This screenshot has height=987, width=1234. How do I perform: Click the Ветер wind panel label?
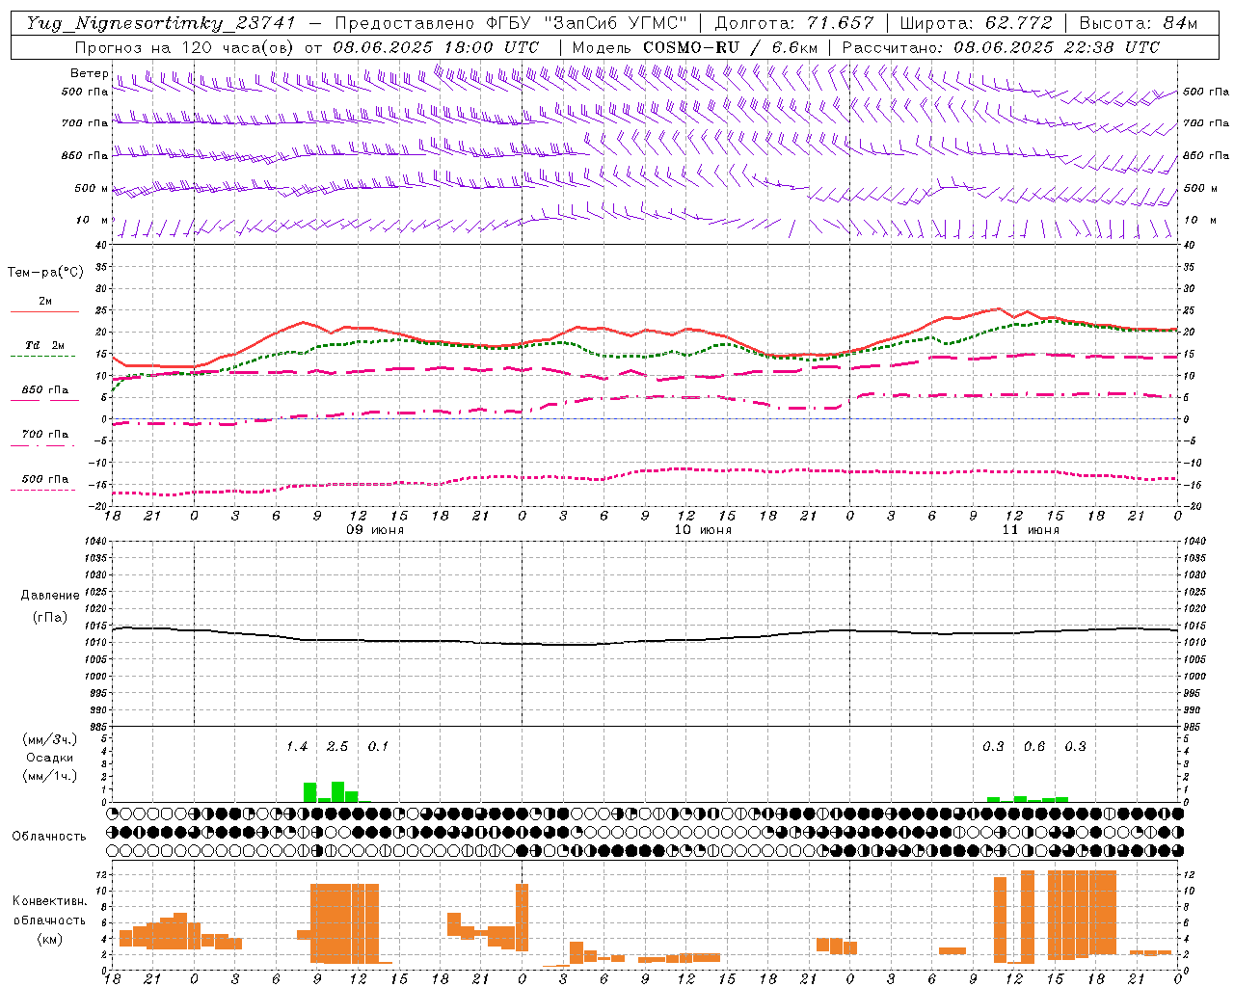coord(89,73)
